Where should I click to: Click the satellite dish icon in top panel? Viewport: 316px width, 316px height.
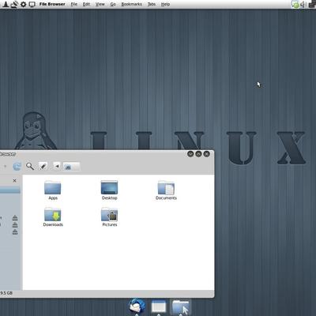click(14, 4)
